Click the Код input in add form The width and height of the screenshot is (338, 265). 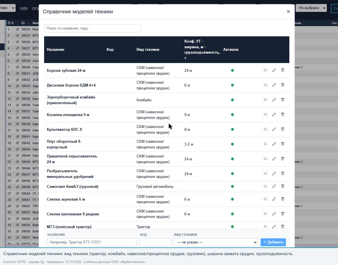coord(155,242)
